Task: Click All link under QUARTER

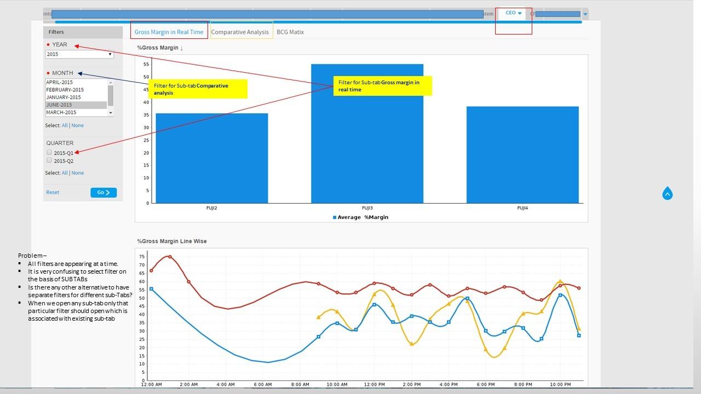Action: [65, 173]
